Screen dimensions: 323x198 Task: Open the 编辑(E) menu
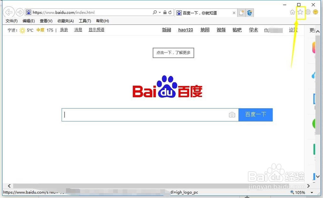pyautogui.click(x=29, y=21)
